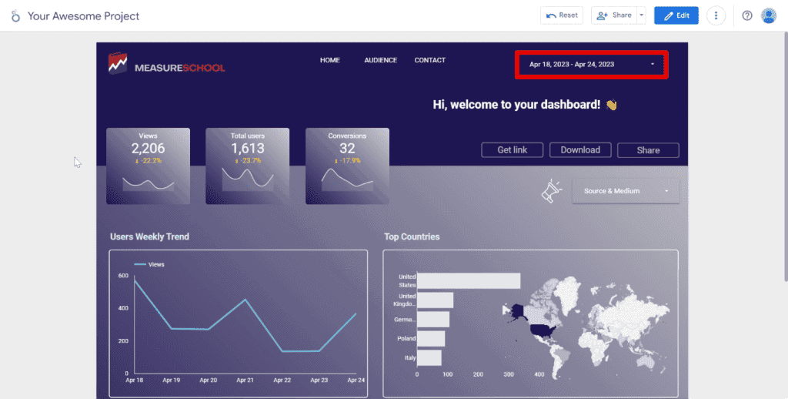Open the three-dot more options menu

[716, 15]
